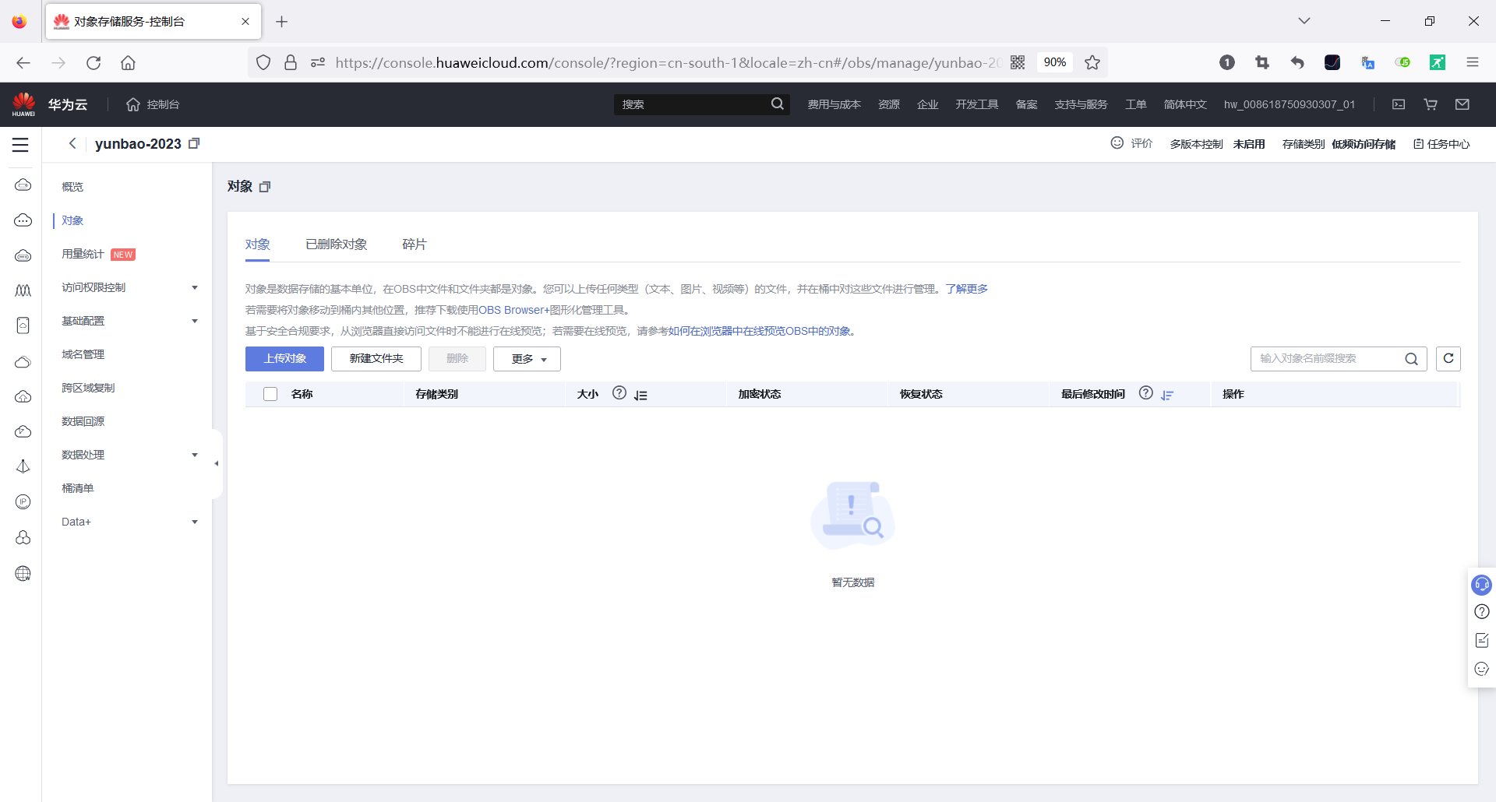The height and width of the screenshot is (802, 1496).
Task: Open the message/mail icon in top bar
Action: click(1462, 104)
